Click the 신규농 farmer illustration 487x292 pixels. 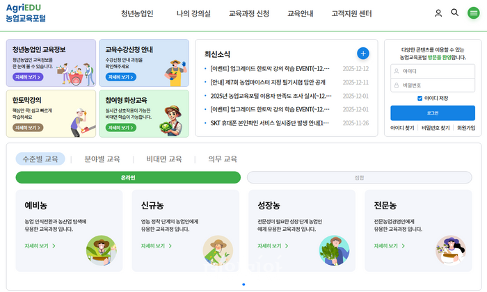pos(217,250)
